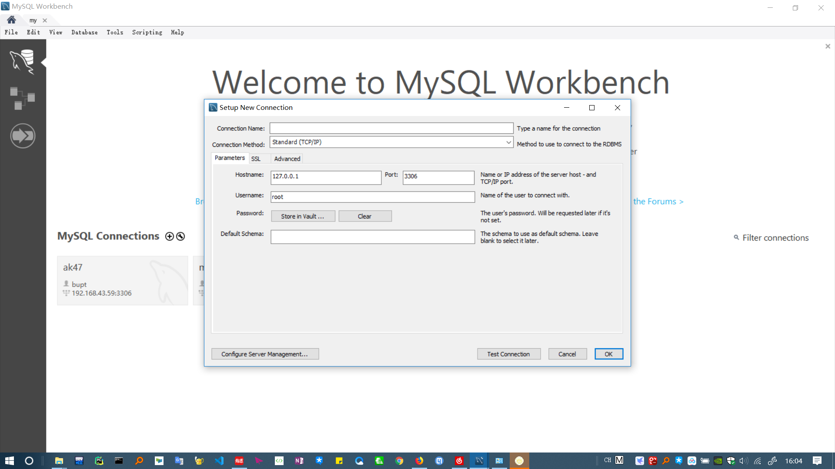Select the Models sidebar icon

pos(23,98)
